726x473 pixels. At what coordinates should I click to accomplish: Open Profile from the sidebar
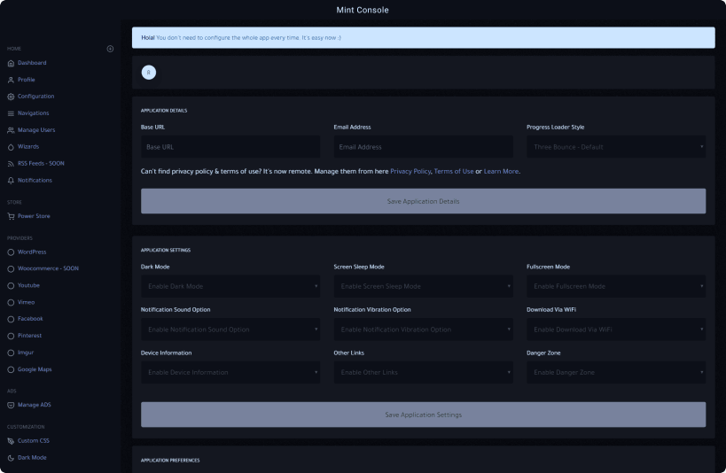[27, 80]
